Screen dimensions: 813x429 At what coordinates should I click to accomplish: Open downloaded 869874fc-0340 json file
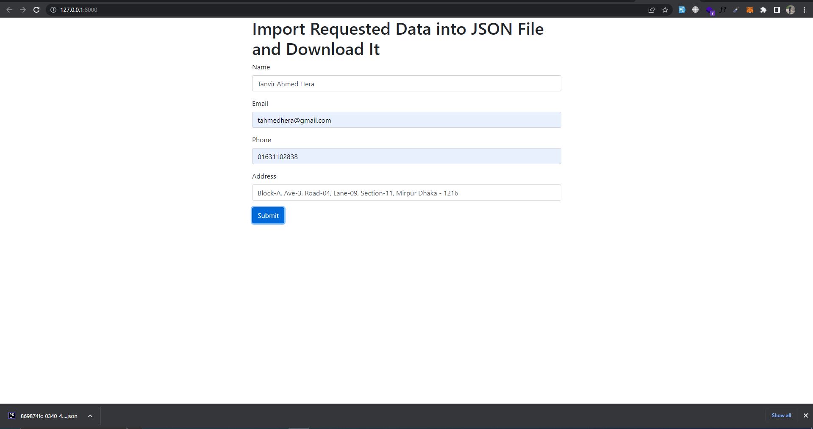pos(49,416)
